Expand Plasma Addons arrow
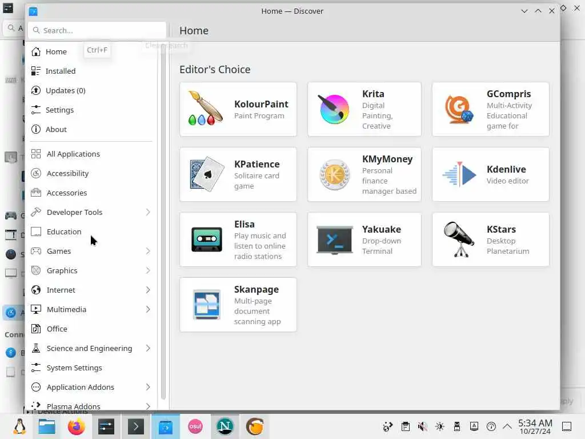This screenshot has height=439, width=585. point(148,406)
